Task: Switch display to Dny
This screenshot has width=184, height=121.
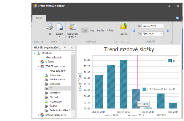Action: point(92,30)
